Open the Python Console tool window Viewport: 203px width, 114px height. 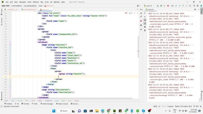pyautogui.click(x=62, y=104)
